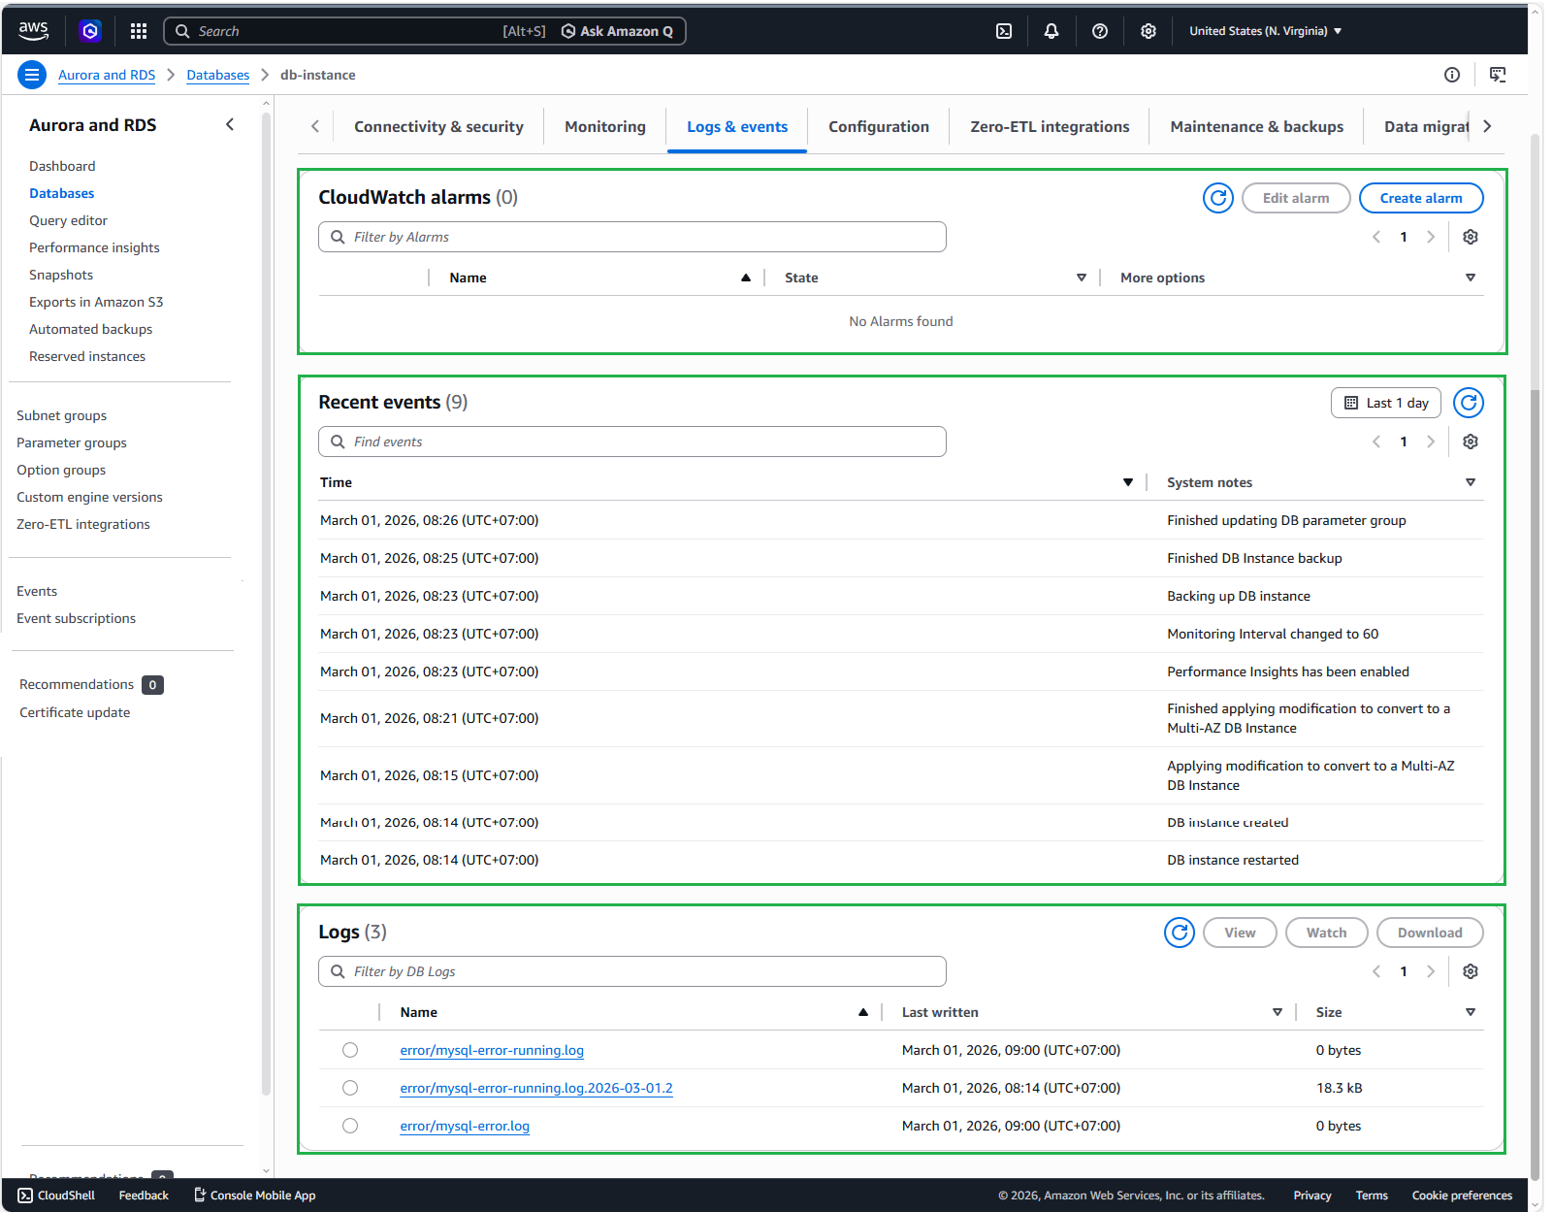Open Cookie preferences in footer
The height and width of the screenshot is (1212, 1552).
click(1462, 1196)
